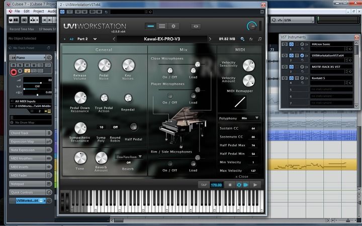Click the blue play-to-host transport button

point(246,185)
